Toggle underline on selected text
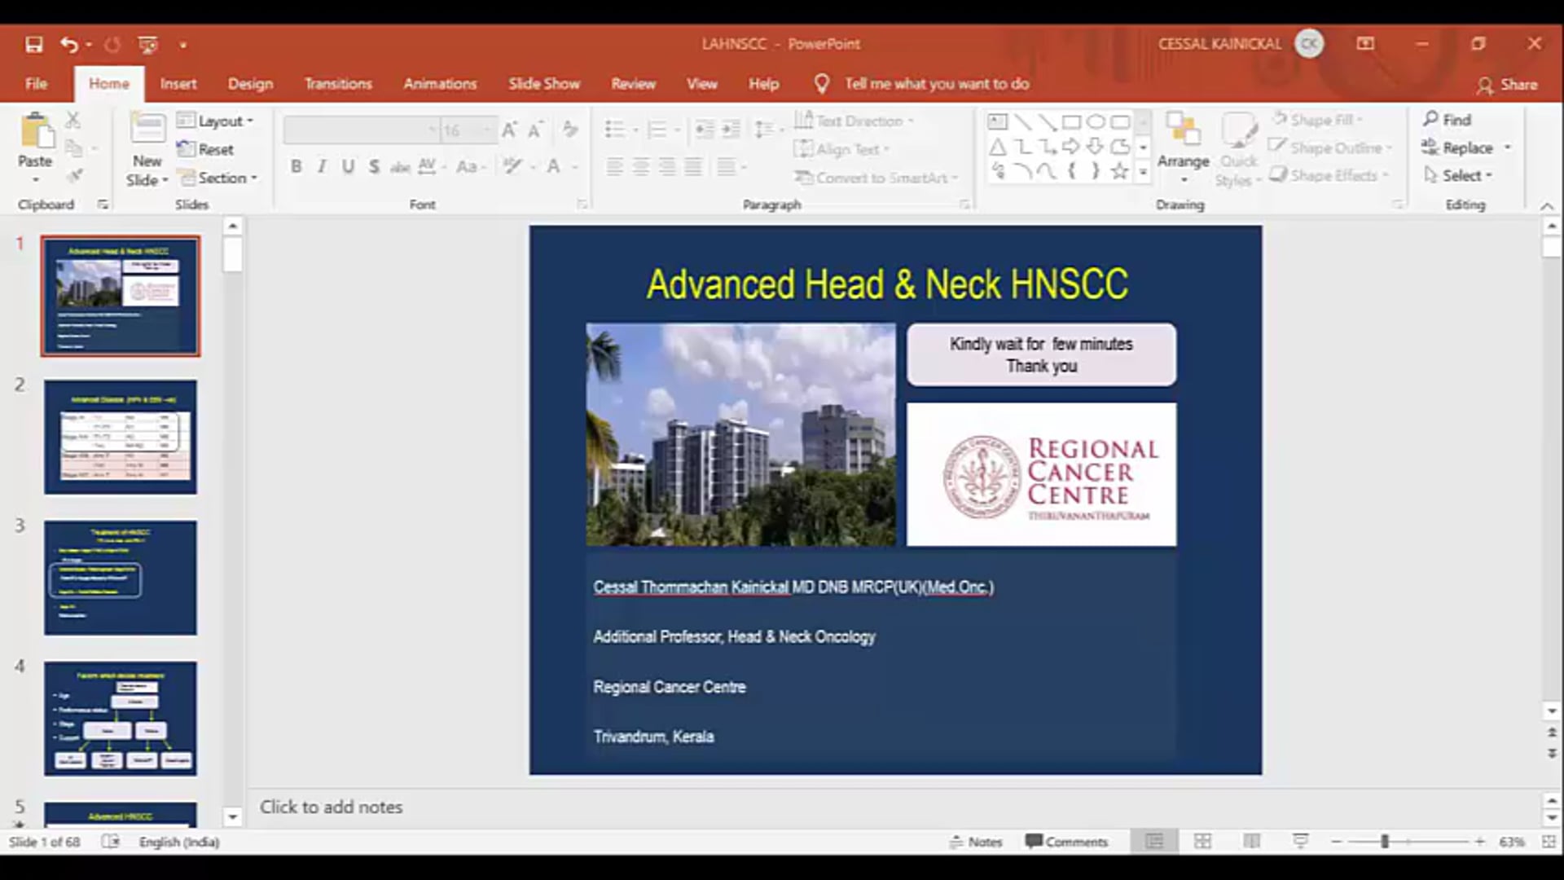The width and height of the screenshot is (1564, 880). [348, 166]
